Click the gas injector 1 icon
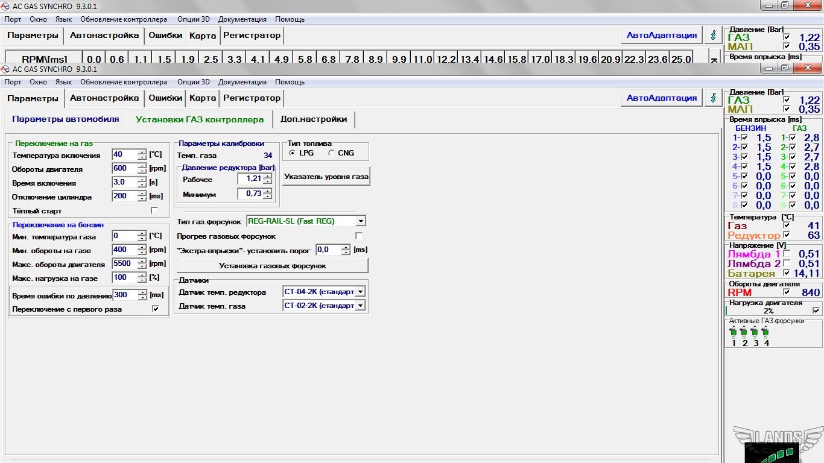The height and width of the screenshot is (463, 824). point(734,332)
